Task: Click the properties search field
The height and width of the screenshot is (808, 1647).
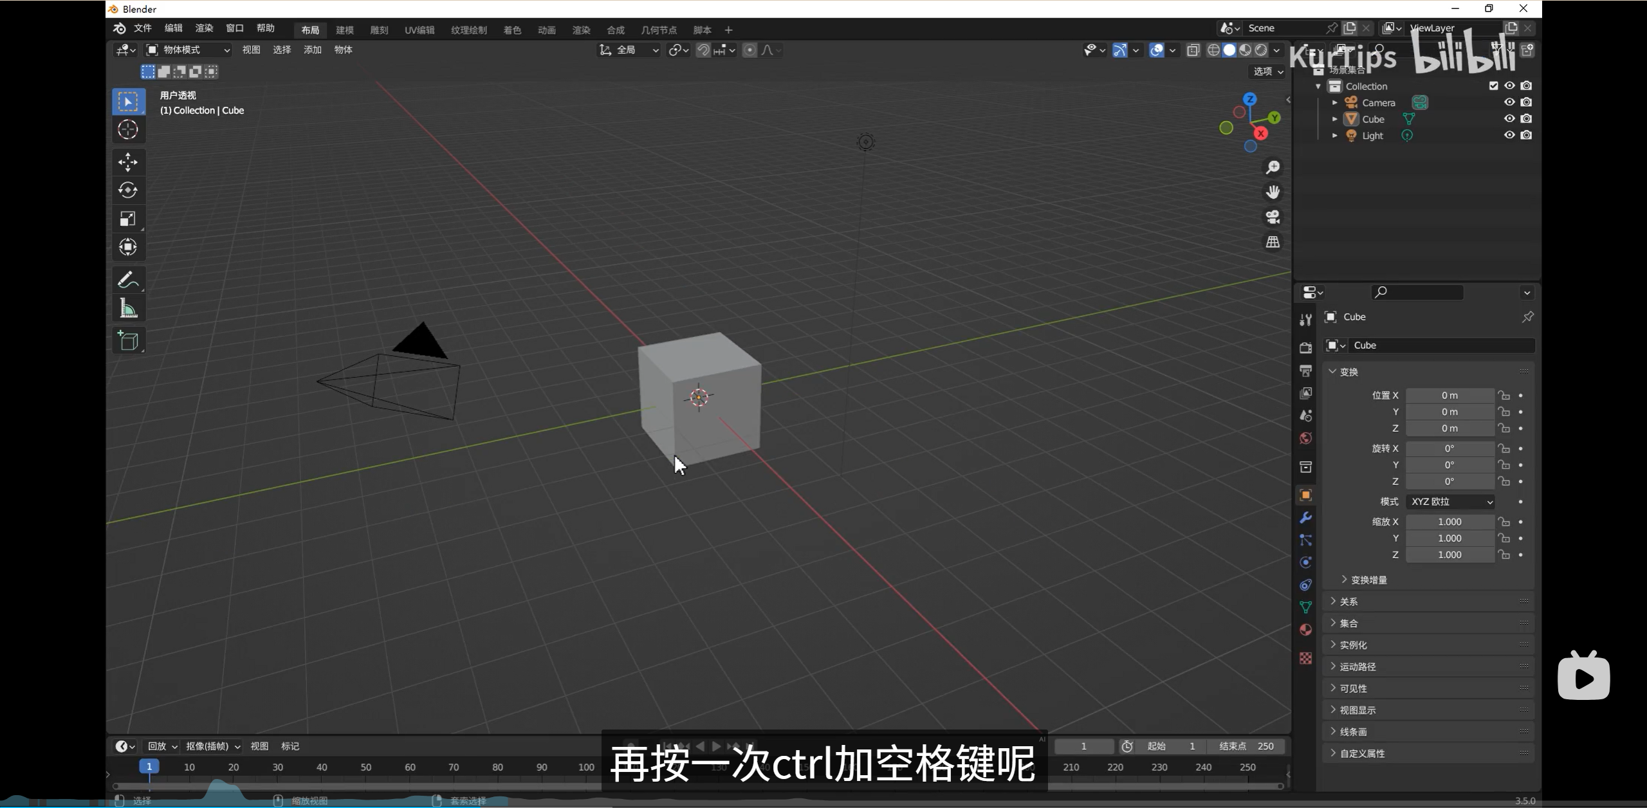Action: [x=1417, y=293]
